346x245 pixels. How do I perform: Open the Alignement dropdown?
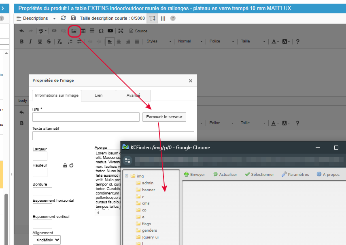pos(47,240)
